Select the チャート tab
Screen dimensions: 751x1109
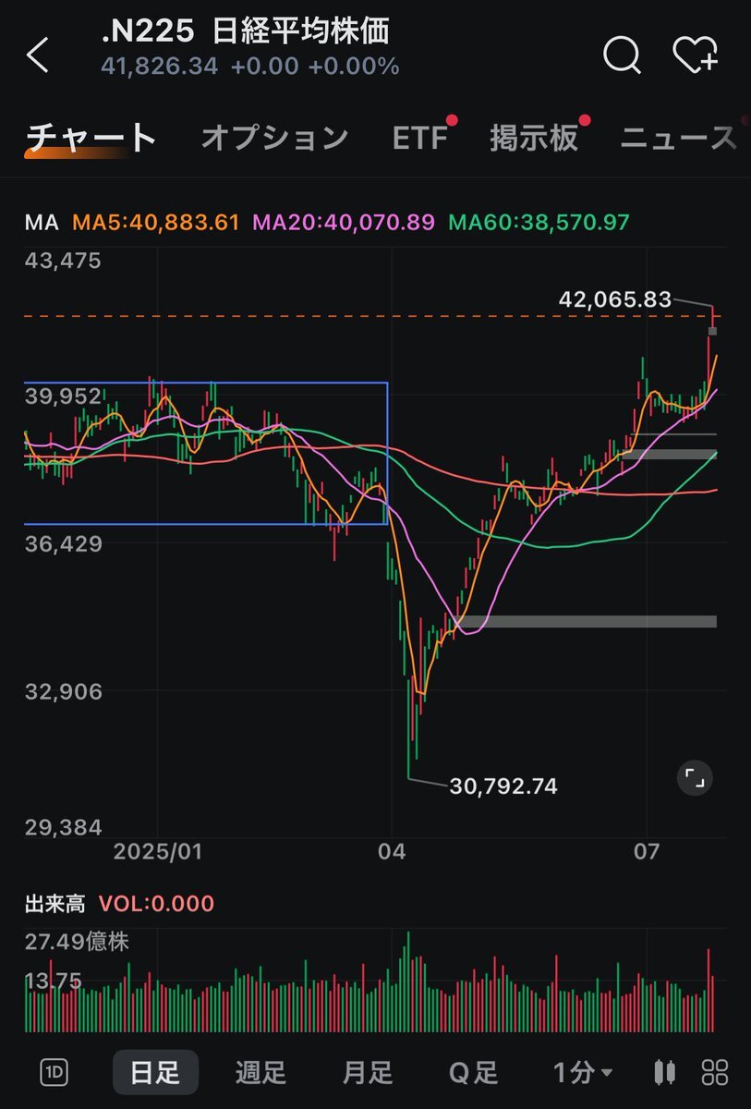[x=91, y=138]
